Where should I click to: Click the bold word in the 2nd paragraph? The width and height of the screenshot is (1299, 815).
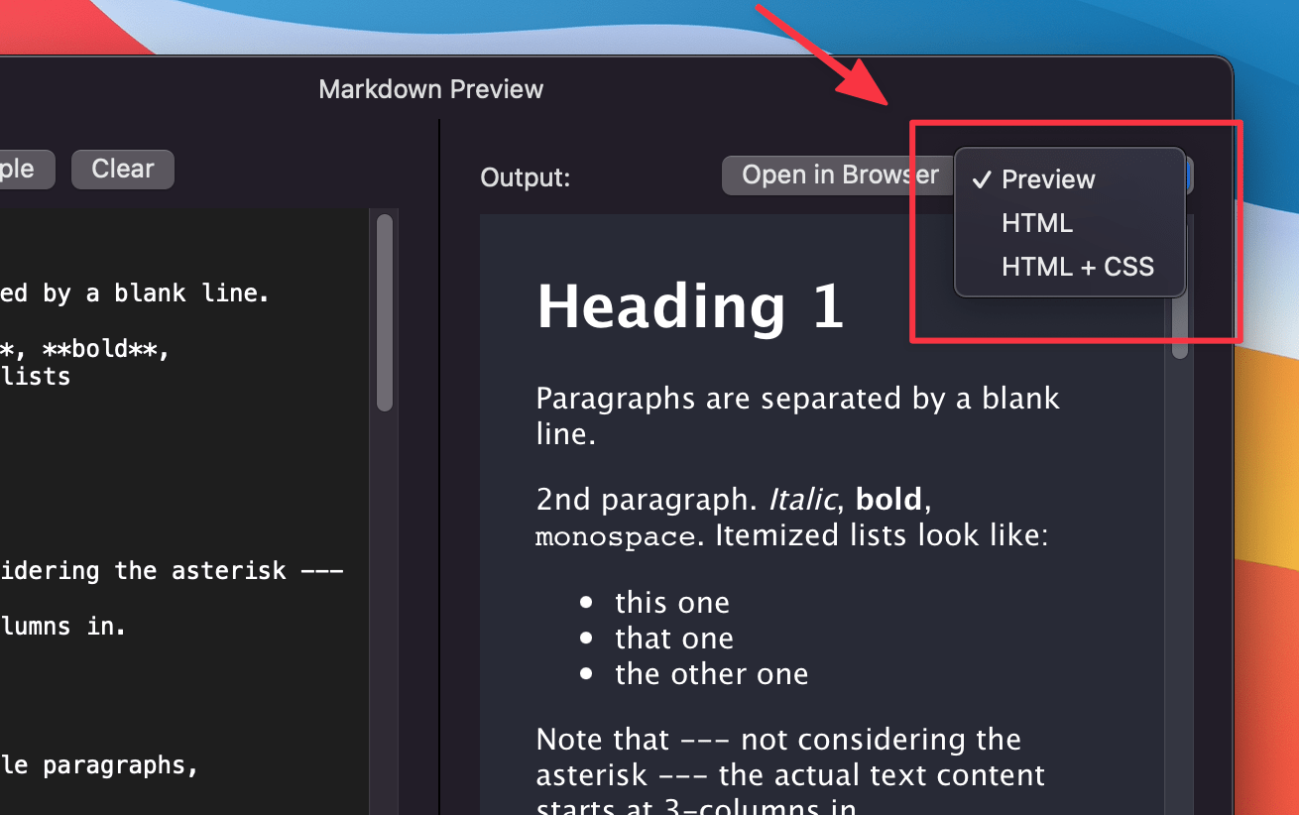click(x=889, y=499)
